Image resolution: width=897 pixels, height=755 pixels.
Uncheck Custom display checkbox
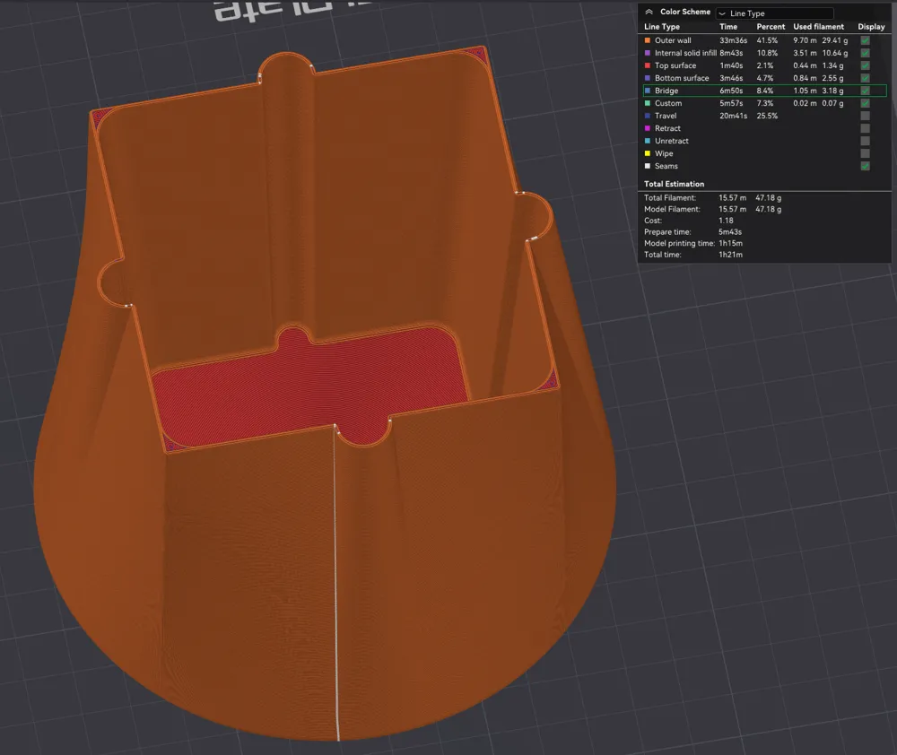pos(865,103)
